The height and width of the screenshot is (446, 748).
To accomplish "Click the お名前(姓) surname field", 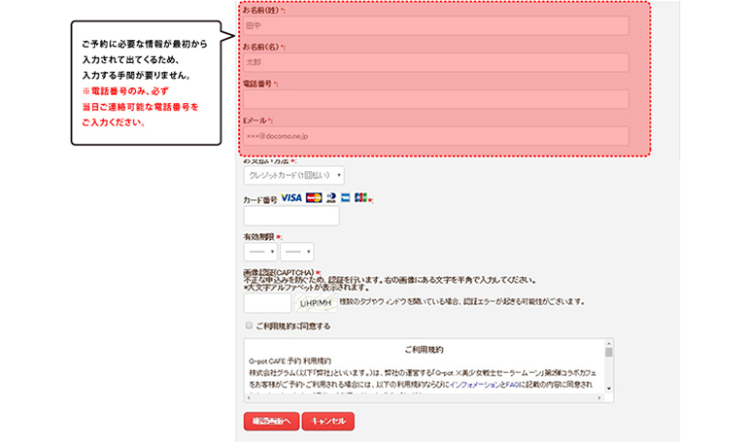I will [435, 26].
